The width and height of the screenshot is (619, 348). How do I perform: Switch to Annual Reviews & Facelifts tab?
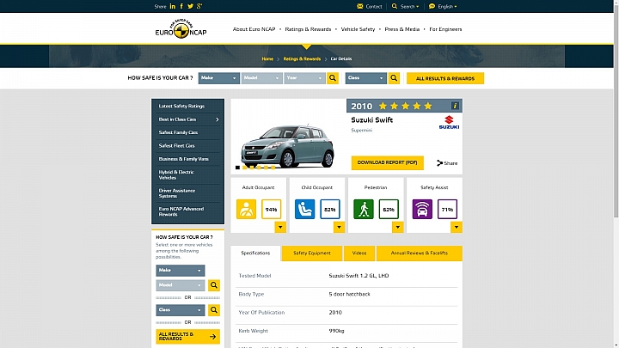420,253
